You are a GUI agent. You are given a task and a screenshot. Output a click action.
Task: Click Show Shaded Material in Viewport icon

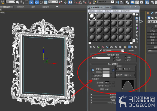point(125,47)
